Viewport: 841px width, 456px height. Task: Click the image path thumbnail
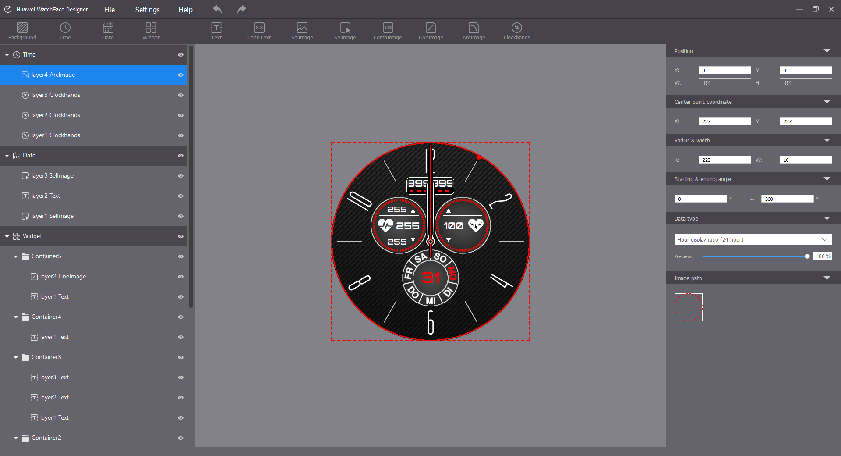(x=688, y=307)
